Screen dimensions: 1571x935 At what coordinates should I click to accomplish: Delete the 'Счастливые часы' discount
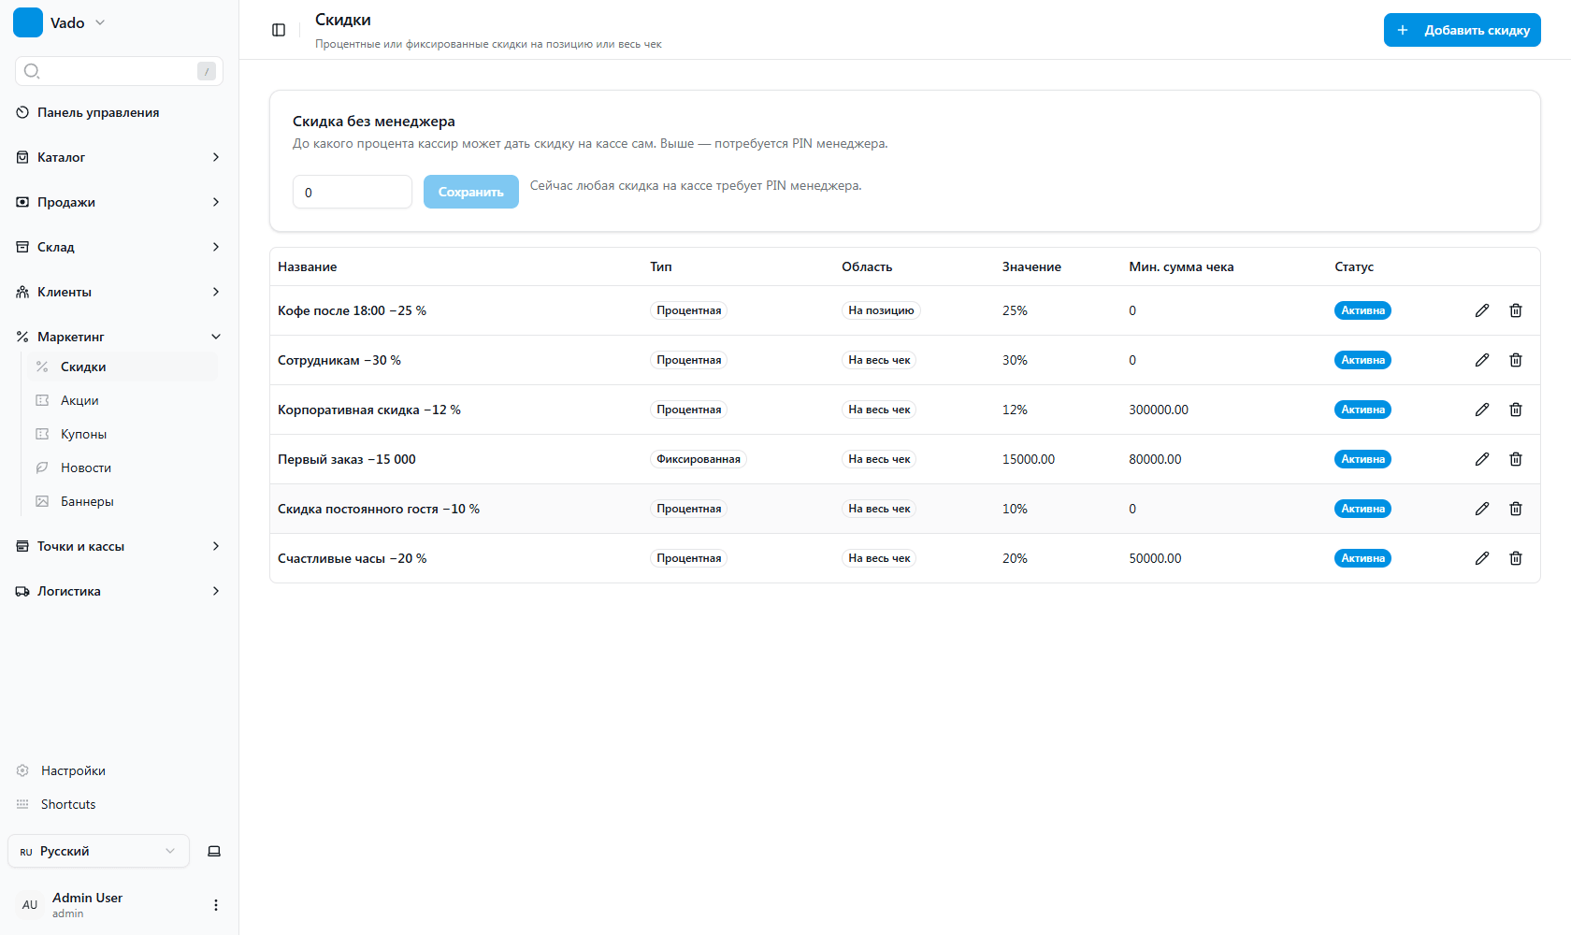[1516, 558]
